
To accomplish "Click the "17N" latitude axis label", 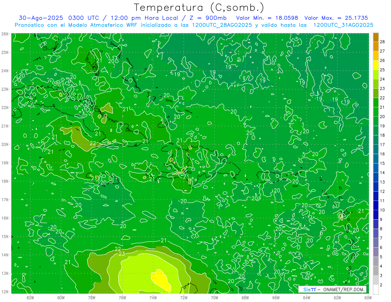I will (5, 200).
